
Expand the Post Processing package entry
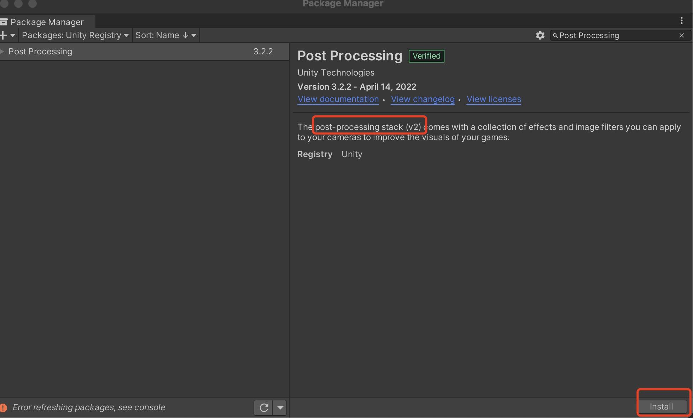tap(2, 52)
